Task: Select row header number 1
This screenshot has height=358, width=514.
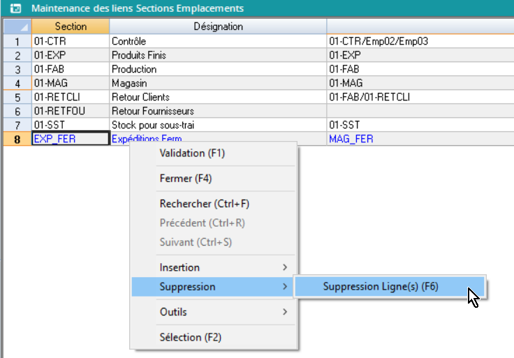Action: [x=16, y=41]
